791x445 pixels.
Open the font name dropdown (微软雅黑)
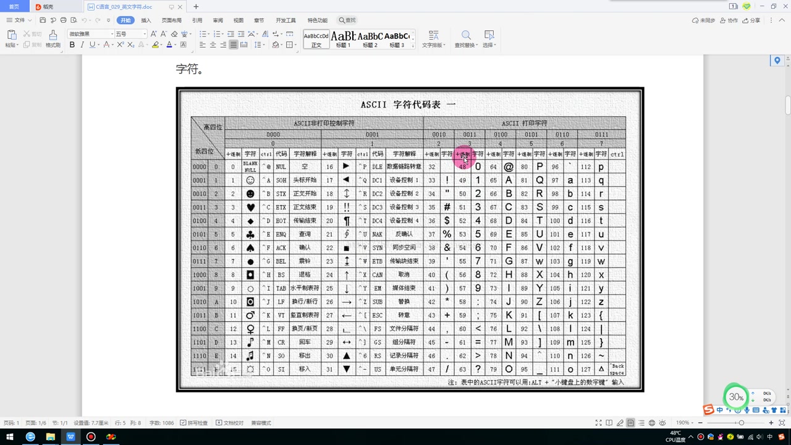(x=112, y=34)
